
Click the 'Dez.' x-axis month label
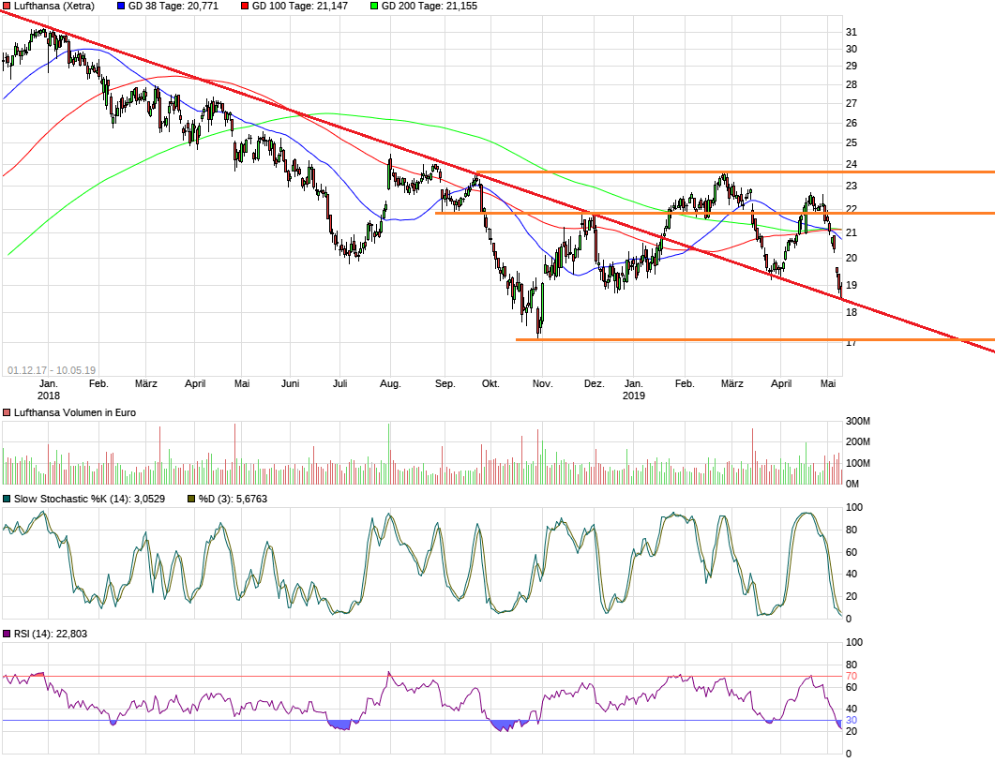(594, 383)
